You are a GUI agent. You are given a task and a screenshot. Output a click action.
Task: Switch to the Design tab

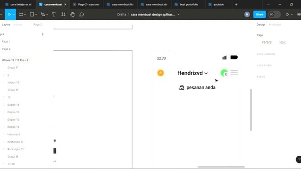[x=261, y=25]
